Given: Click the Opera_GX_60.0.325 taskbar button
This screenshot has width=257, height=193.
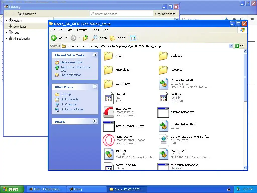Looking at the screenshot, I should 127,189.
